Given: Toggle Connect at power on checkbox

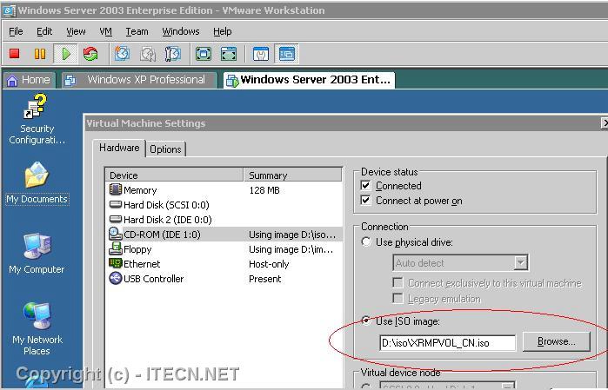Looking at the screenshot, I should tap(366, 201).
